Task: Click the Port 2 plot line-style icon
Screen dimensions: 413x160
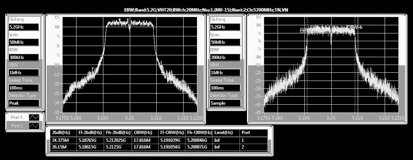Action: 34,126
